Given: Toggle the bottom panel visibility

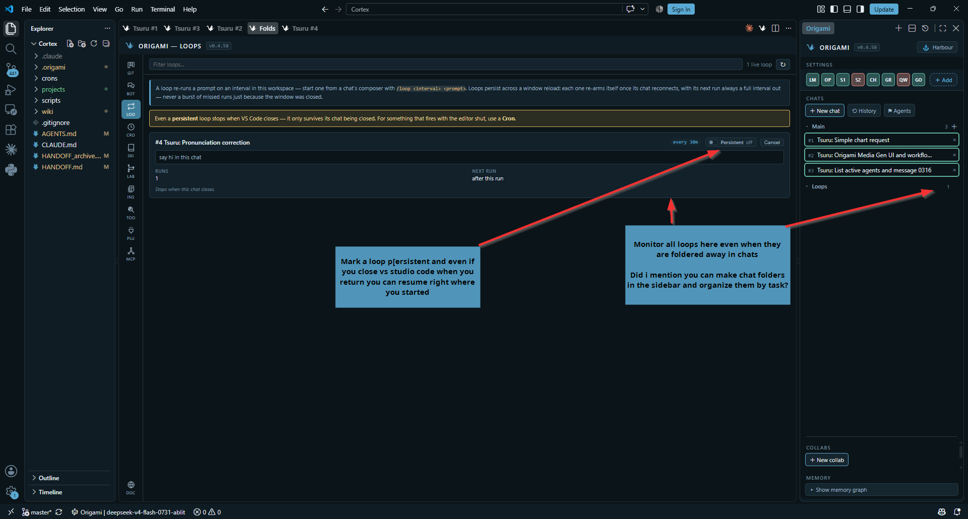Looking at the screenshot, I should (847, 9).
